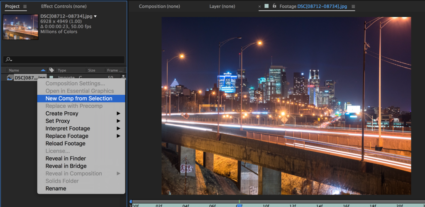Click the image sequence icon beside DSC[087…jpg

10,78
